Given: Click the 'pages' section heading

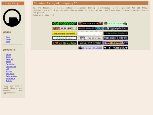Looking at the screenshot, I should click(x=7, y=32).
